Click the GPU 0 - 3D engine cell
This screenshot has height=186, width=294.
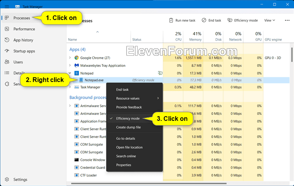coord(273,58)
